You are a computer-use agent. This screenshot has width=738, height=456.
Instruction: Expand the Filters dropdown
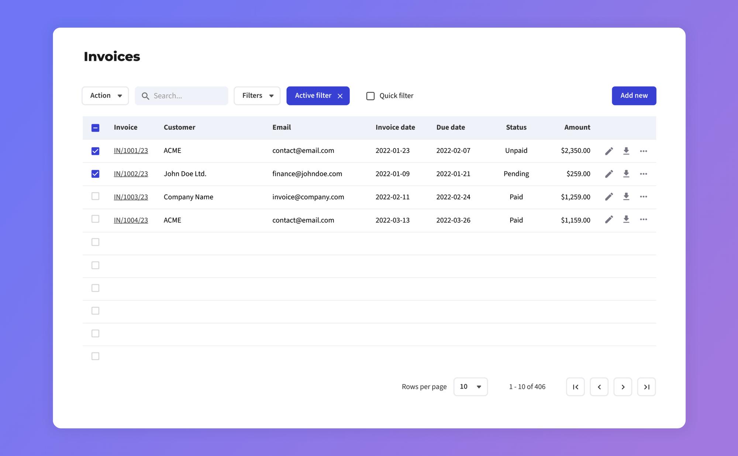click(x=257, y=96)
